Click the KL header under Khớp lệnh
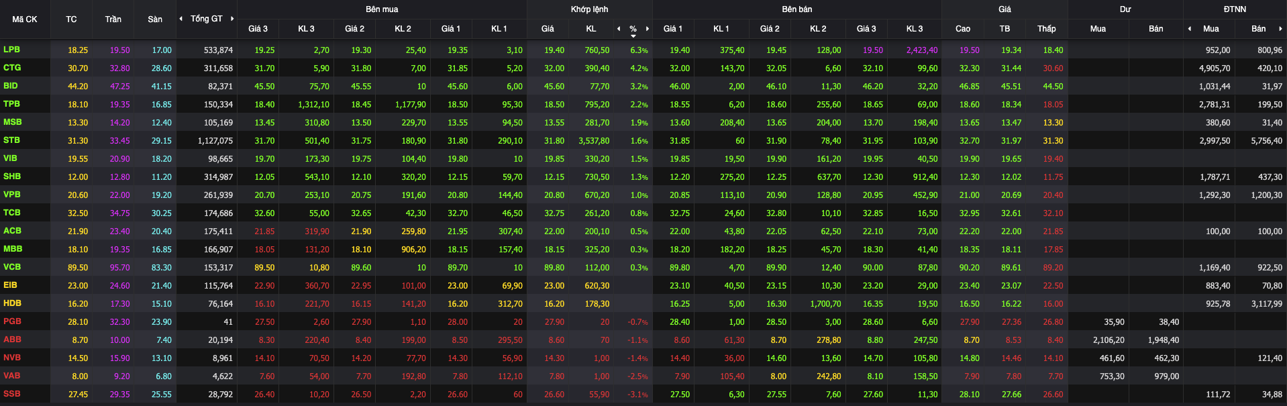The image size is (1287, 406). click(x=591, y=29)
